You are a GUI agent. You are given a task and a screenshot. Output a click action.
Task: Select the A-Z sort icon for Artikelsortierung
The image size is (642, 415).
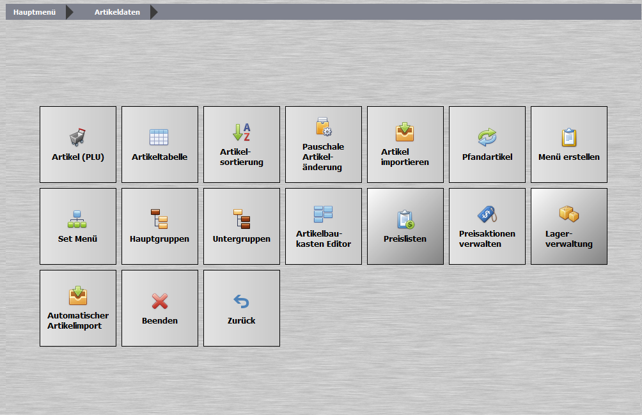242,132
